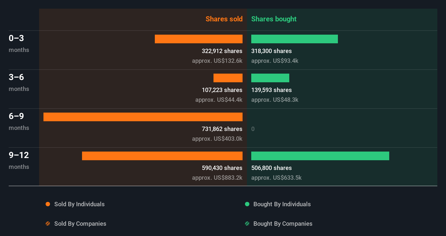Click the orange 6–9 months sold bar
Image resolution: width=446 pixels, height=236 pixels.
point(143,117)
